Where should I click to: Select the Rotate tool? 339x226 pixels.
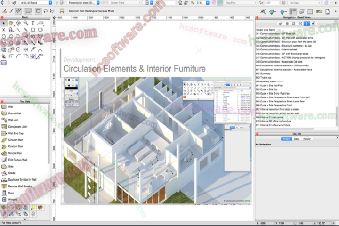(x=18, y=50)
